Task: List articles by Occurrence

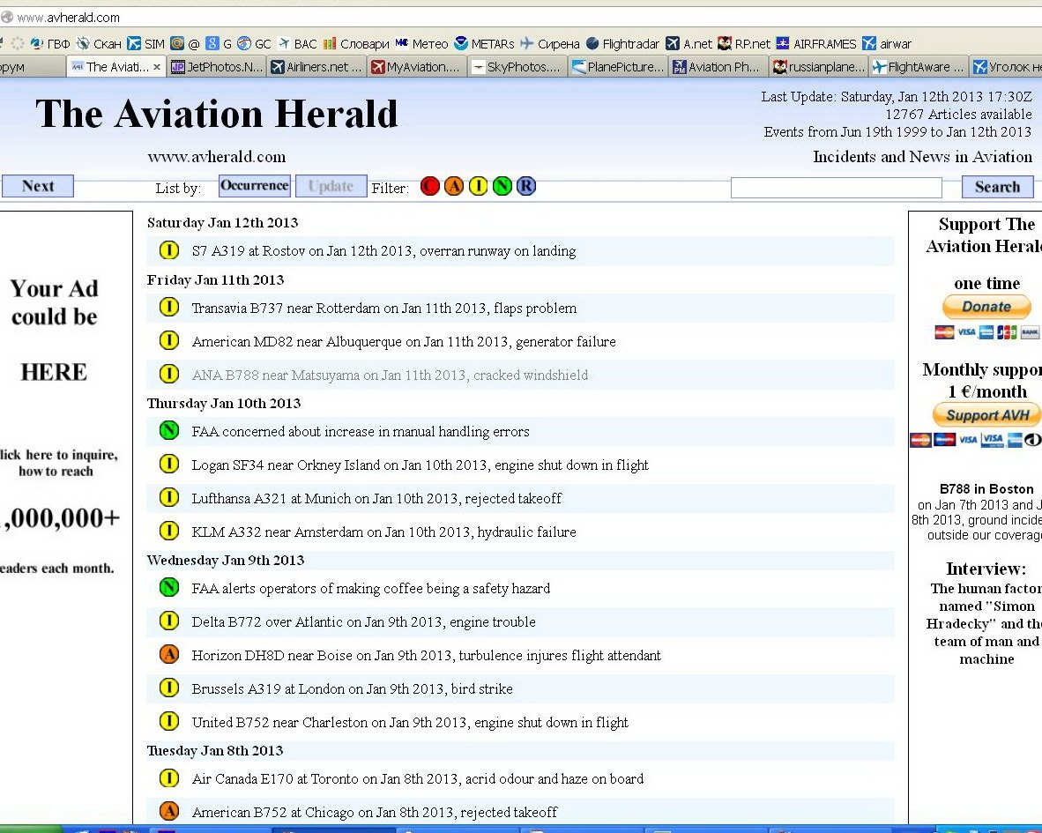Action: 255,186
